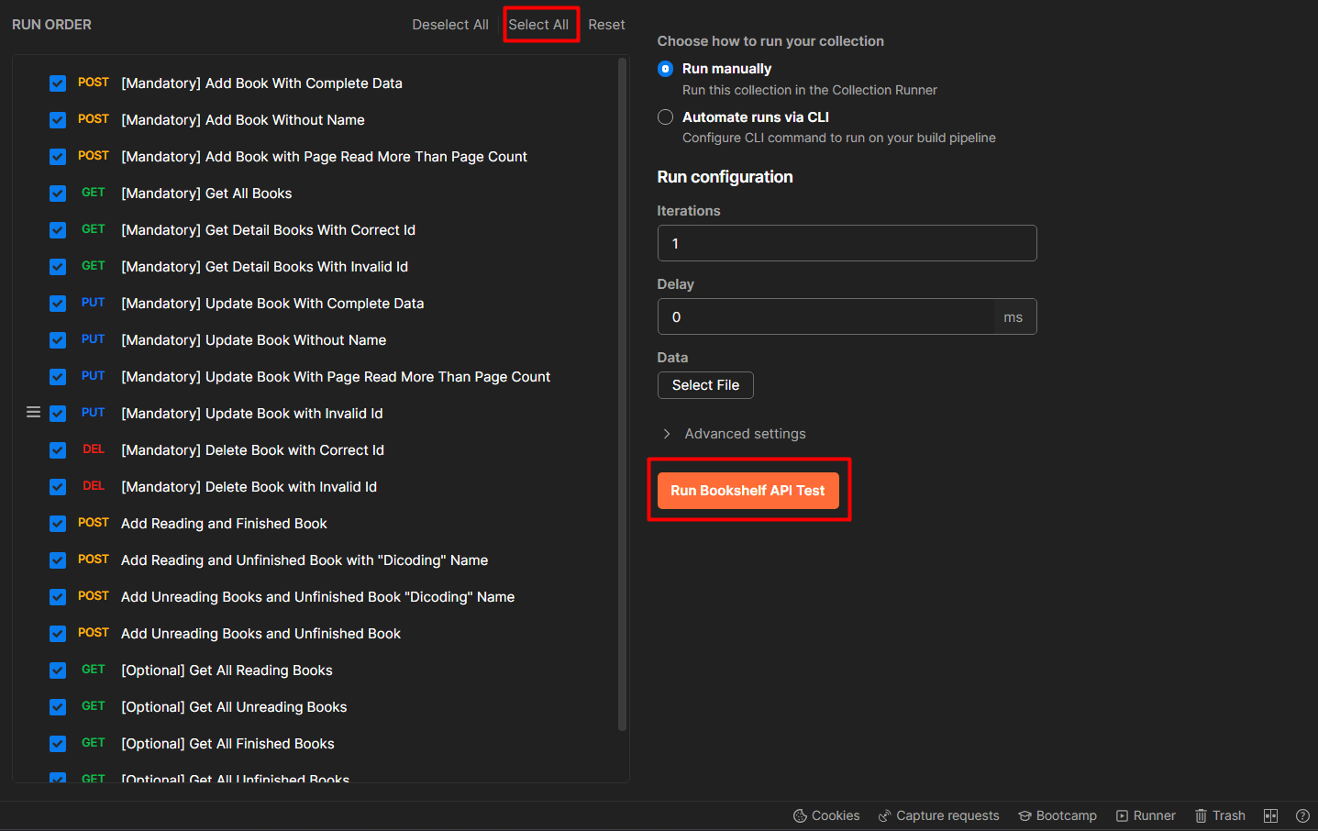Click Reset to restore default selection
This screenshot has width=1318, height=831.
click(x=606, y=24)
